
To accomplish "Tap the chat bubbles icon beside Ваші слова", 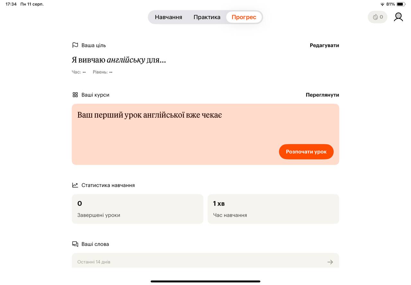I will pos(75,244).
